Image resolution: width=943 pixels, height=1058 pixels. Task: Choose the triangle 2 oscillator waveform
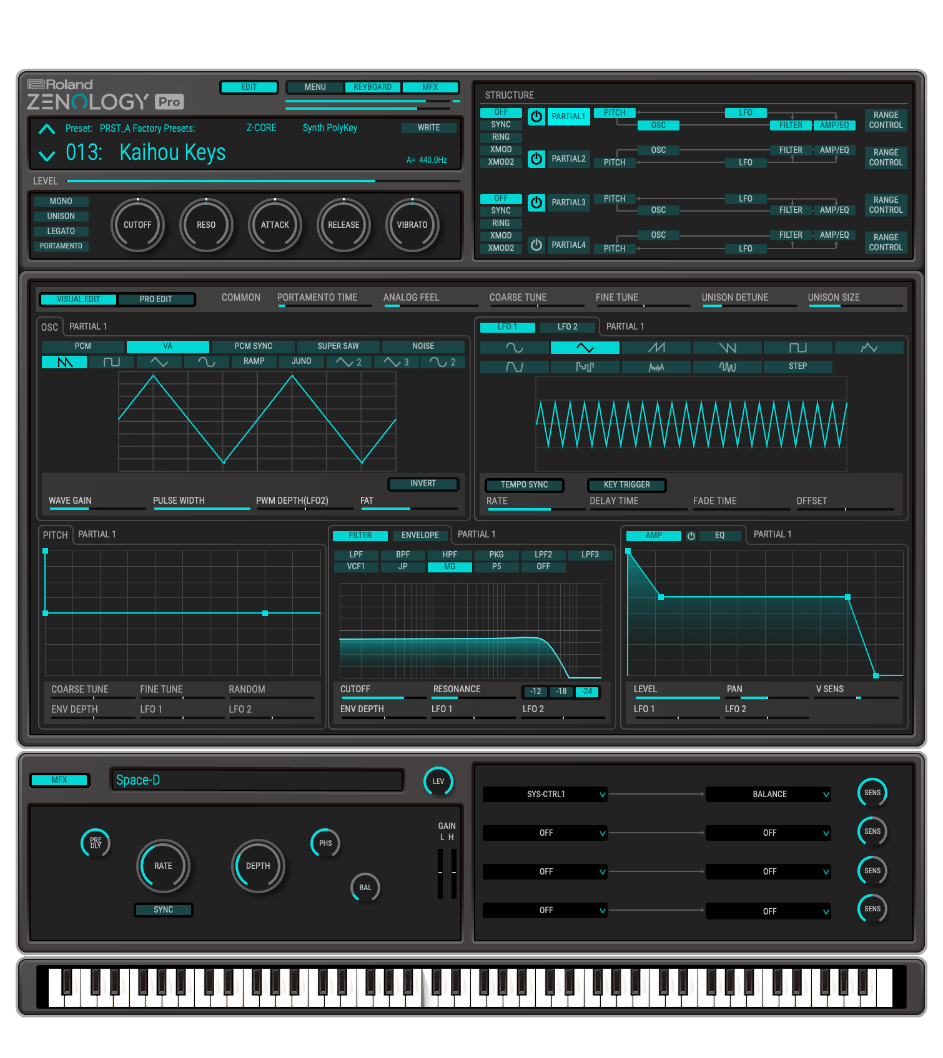348,362
